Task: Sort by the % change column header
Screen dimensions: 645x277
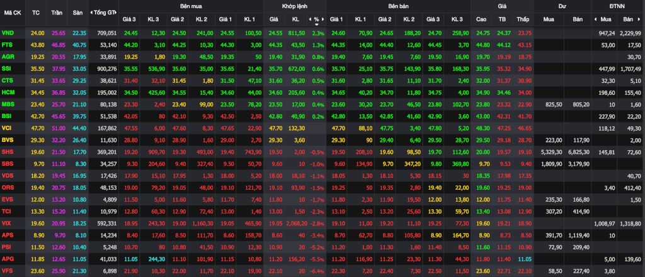Action: (x=316, y=19)
